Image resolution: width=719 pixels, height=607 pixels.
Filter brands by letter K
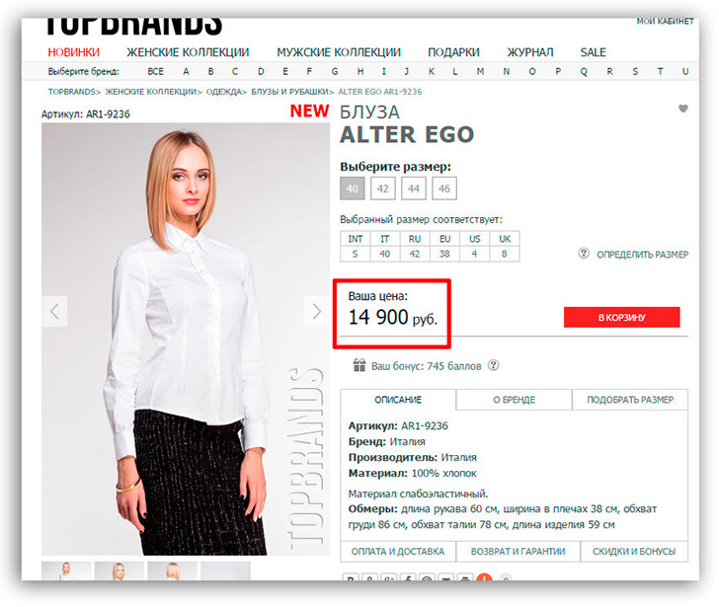432,71
